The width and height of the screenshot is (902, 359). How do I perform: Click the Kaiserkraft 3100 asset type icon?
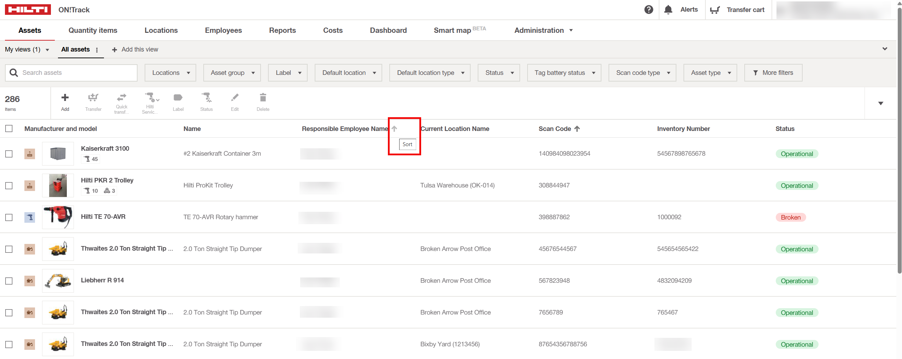[x=30, y=154]
